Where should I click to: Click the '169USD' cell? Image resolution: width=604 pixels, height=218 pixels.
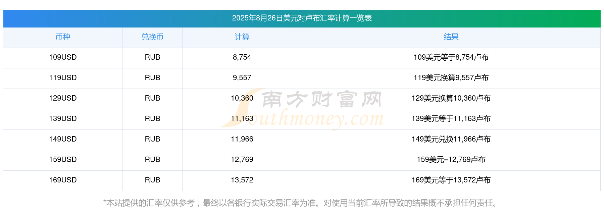[x=63, y=180]
